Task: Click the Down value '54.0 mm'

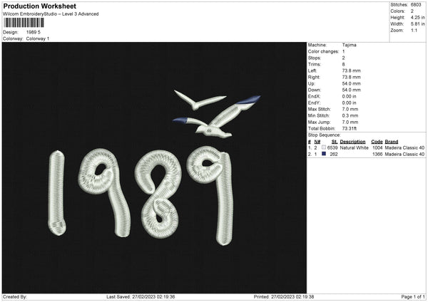Action: click(351, 90)
